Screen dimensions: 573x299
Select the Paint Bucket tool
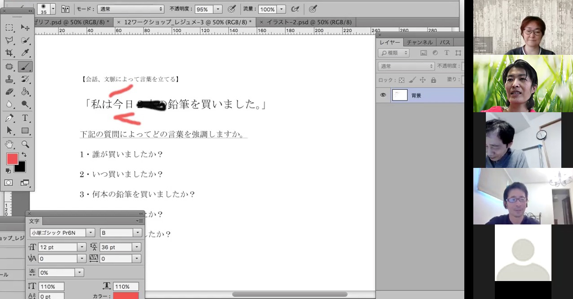[x=25, y=92]
